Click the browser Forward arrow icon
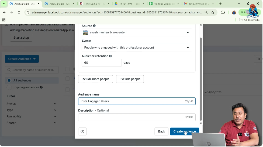This screenshot has width=263, height=147. tap(12, 12)
